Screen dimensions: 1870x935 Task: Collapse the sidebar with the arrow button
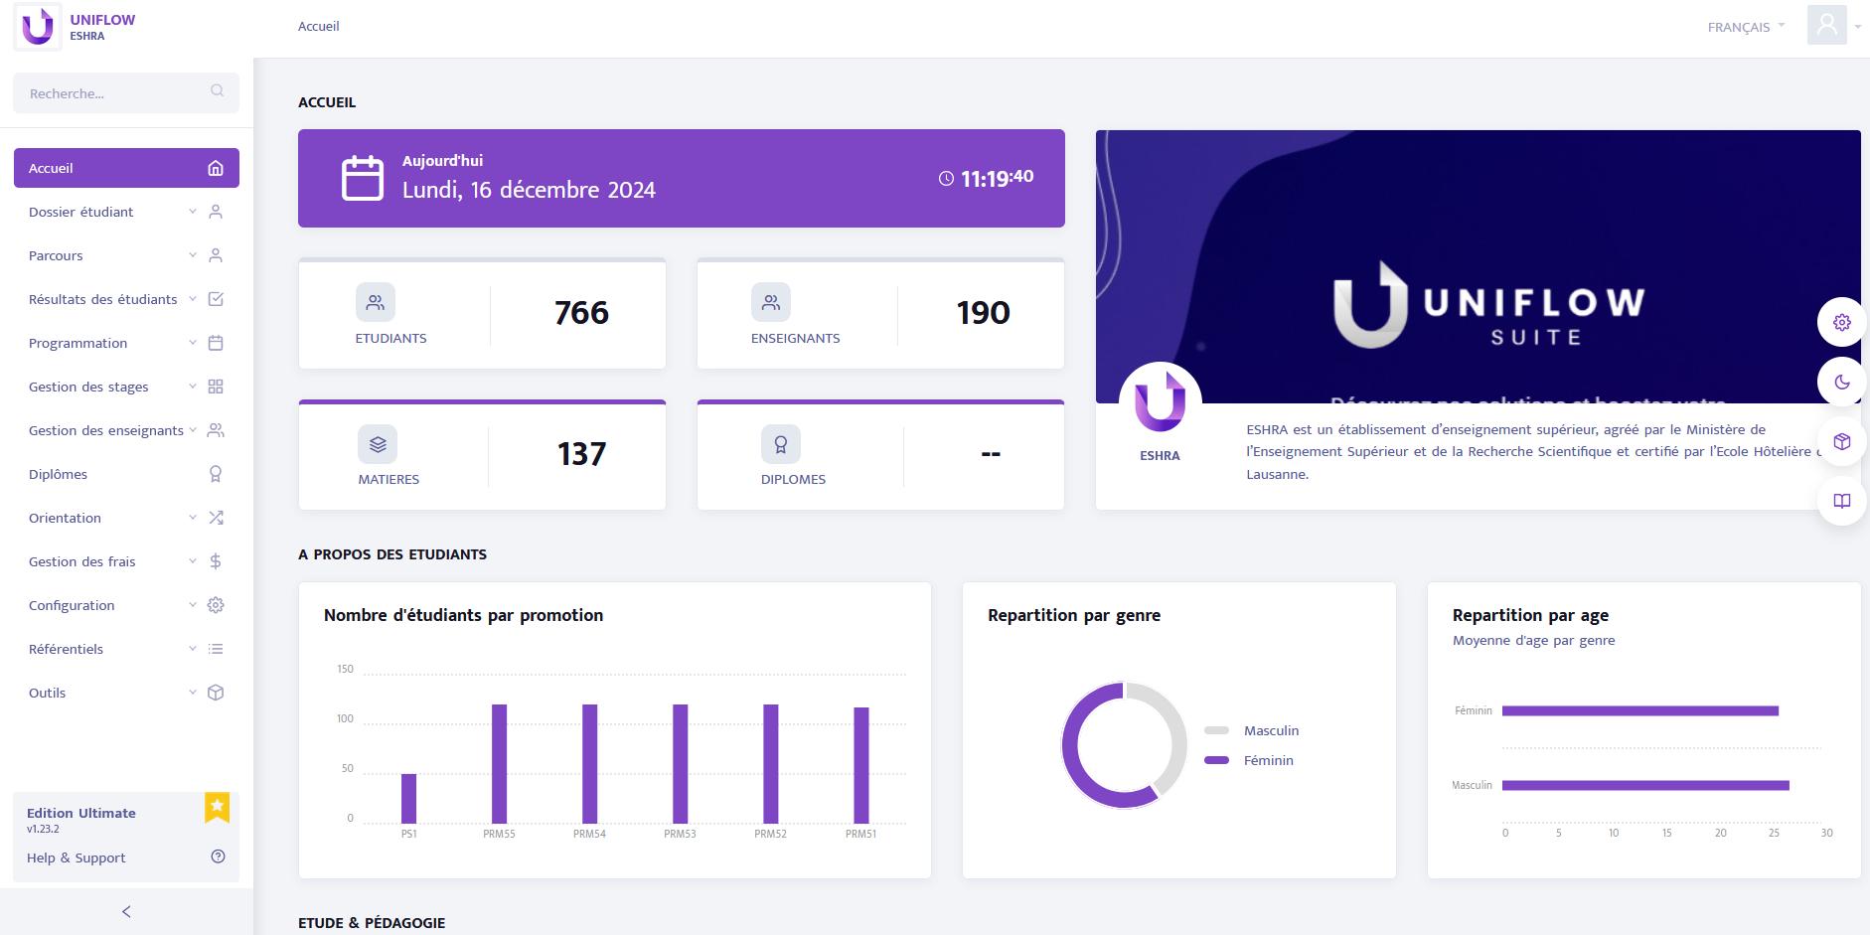(126, 911)
